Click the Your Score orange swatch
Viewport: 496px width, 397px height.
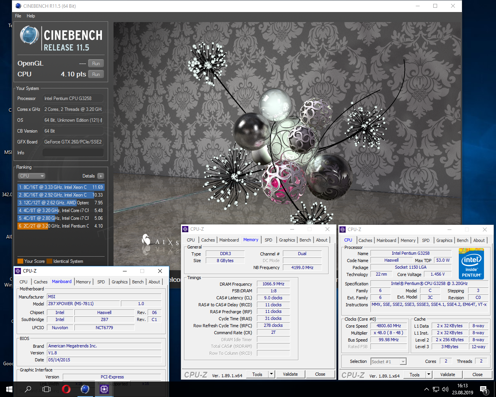tap(20, 261)
